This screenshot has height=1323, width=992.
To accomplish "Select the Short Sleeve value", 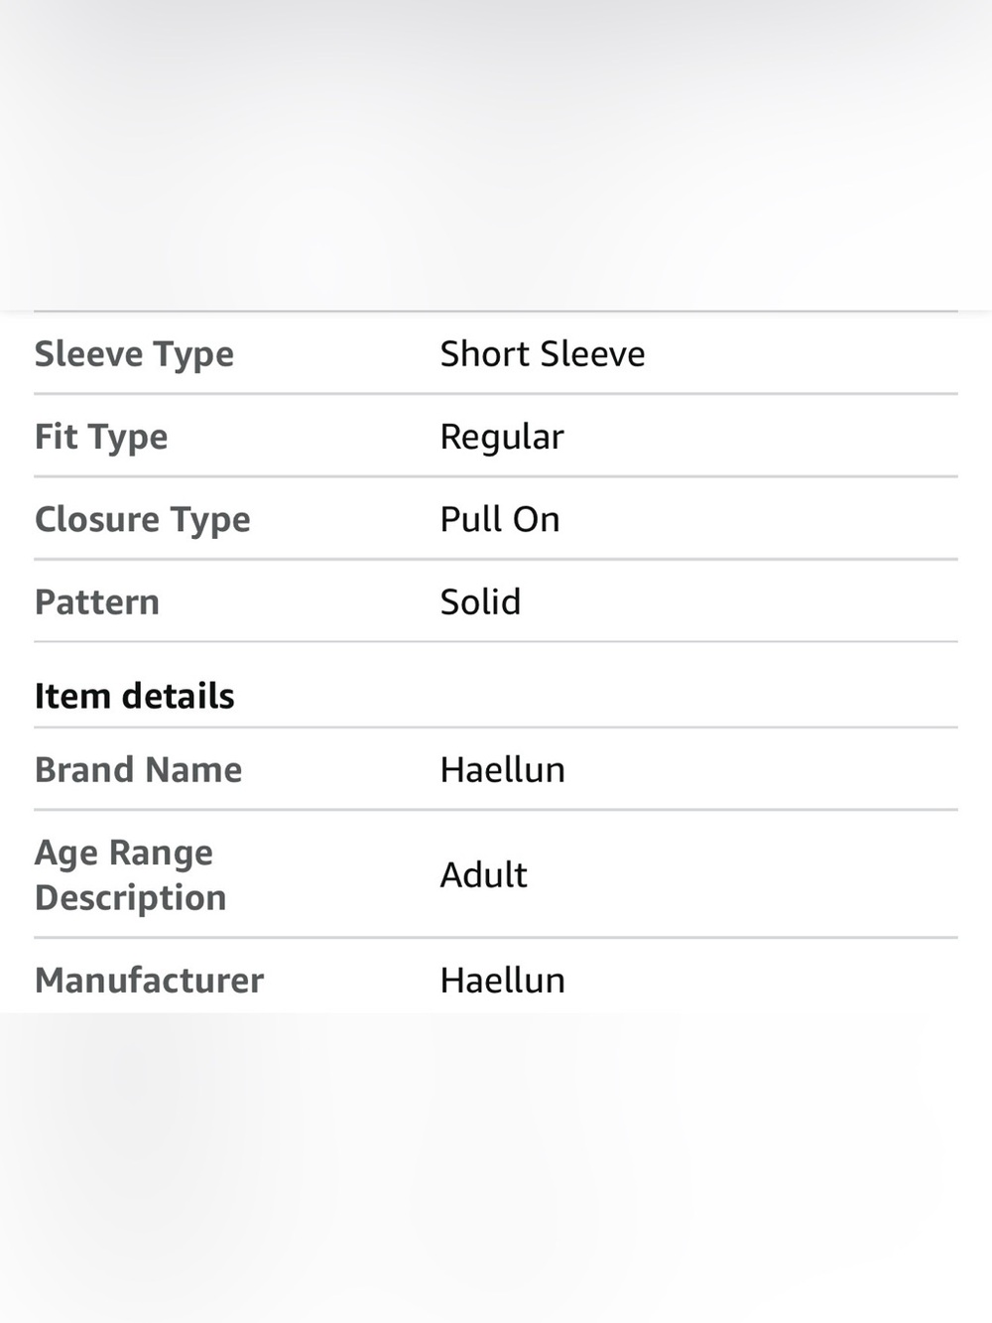I will (x=543, y=353).
